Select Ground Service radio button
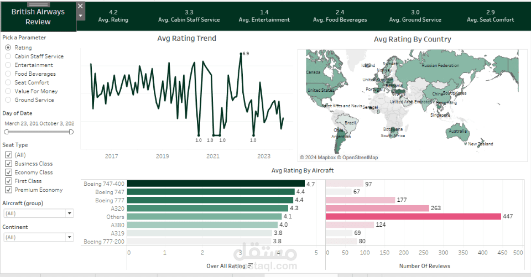The image size is (531, 277). (8, 100)
